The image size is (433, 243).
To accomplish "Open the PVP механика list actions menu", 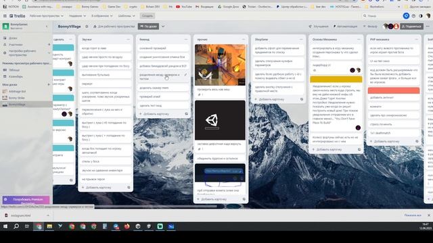I will 417,39.
